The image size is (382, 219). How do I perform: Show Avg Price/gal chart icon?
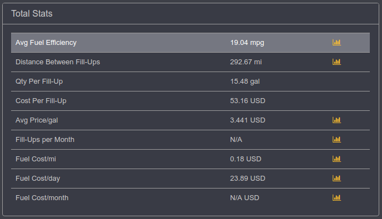click(x=337, y=120)
